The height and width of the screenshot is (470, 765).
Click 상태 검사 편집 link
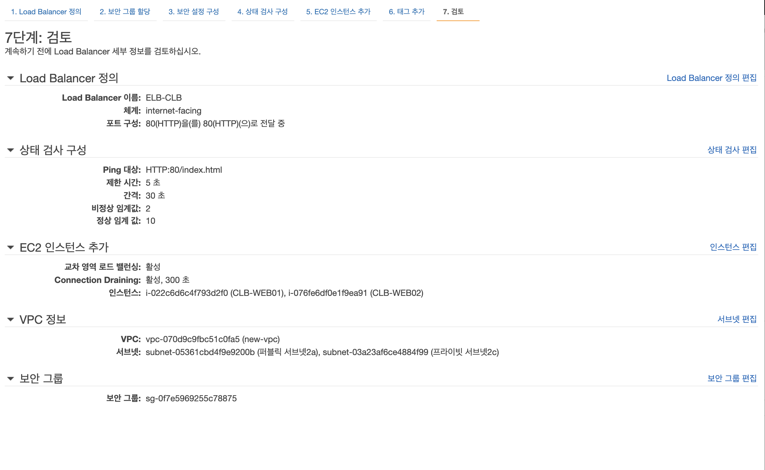(x=732, y=150)
